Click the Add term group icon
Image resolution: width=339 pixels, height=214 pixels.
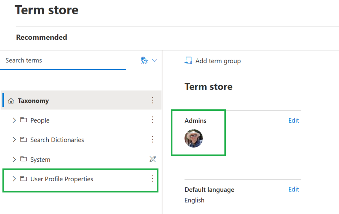coord(188,61)
